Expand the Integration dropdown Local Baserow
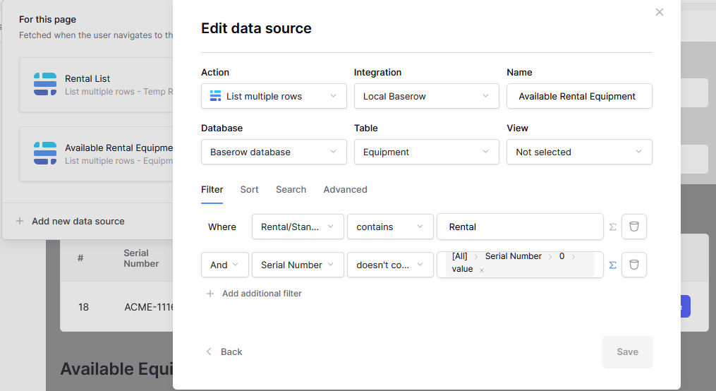Viewport: 716px width, 391px height. pyautogui.click(x=426, y=97)
